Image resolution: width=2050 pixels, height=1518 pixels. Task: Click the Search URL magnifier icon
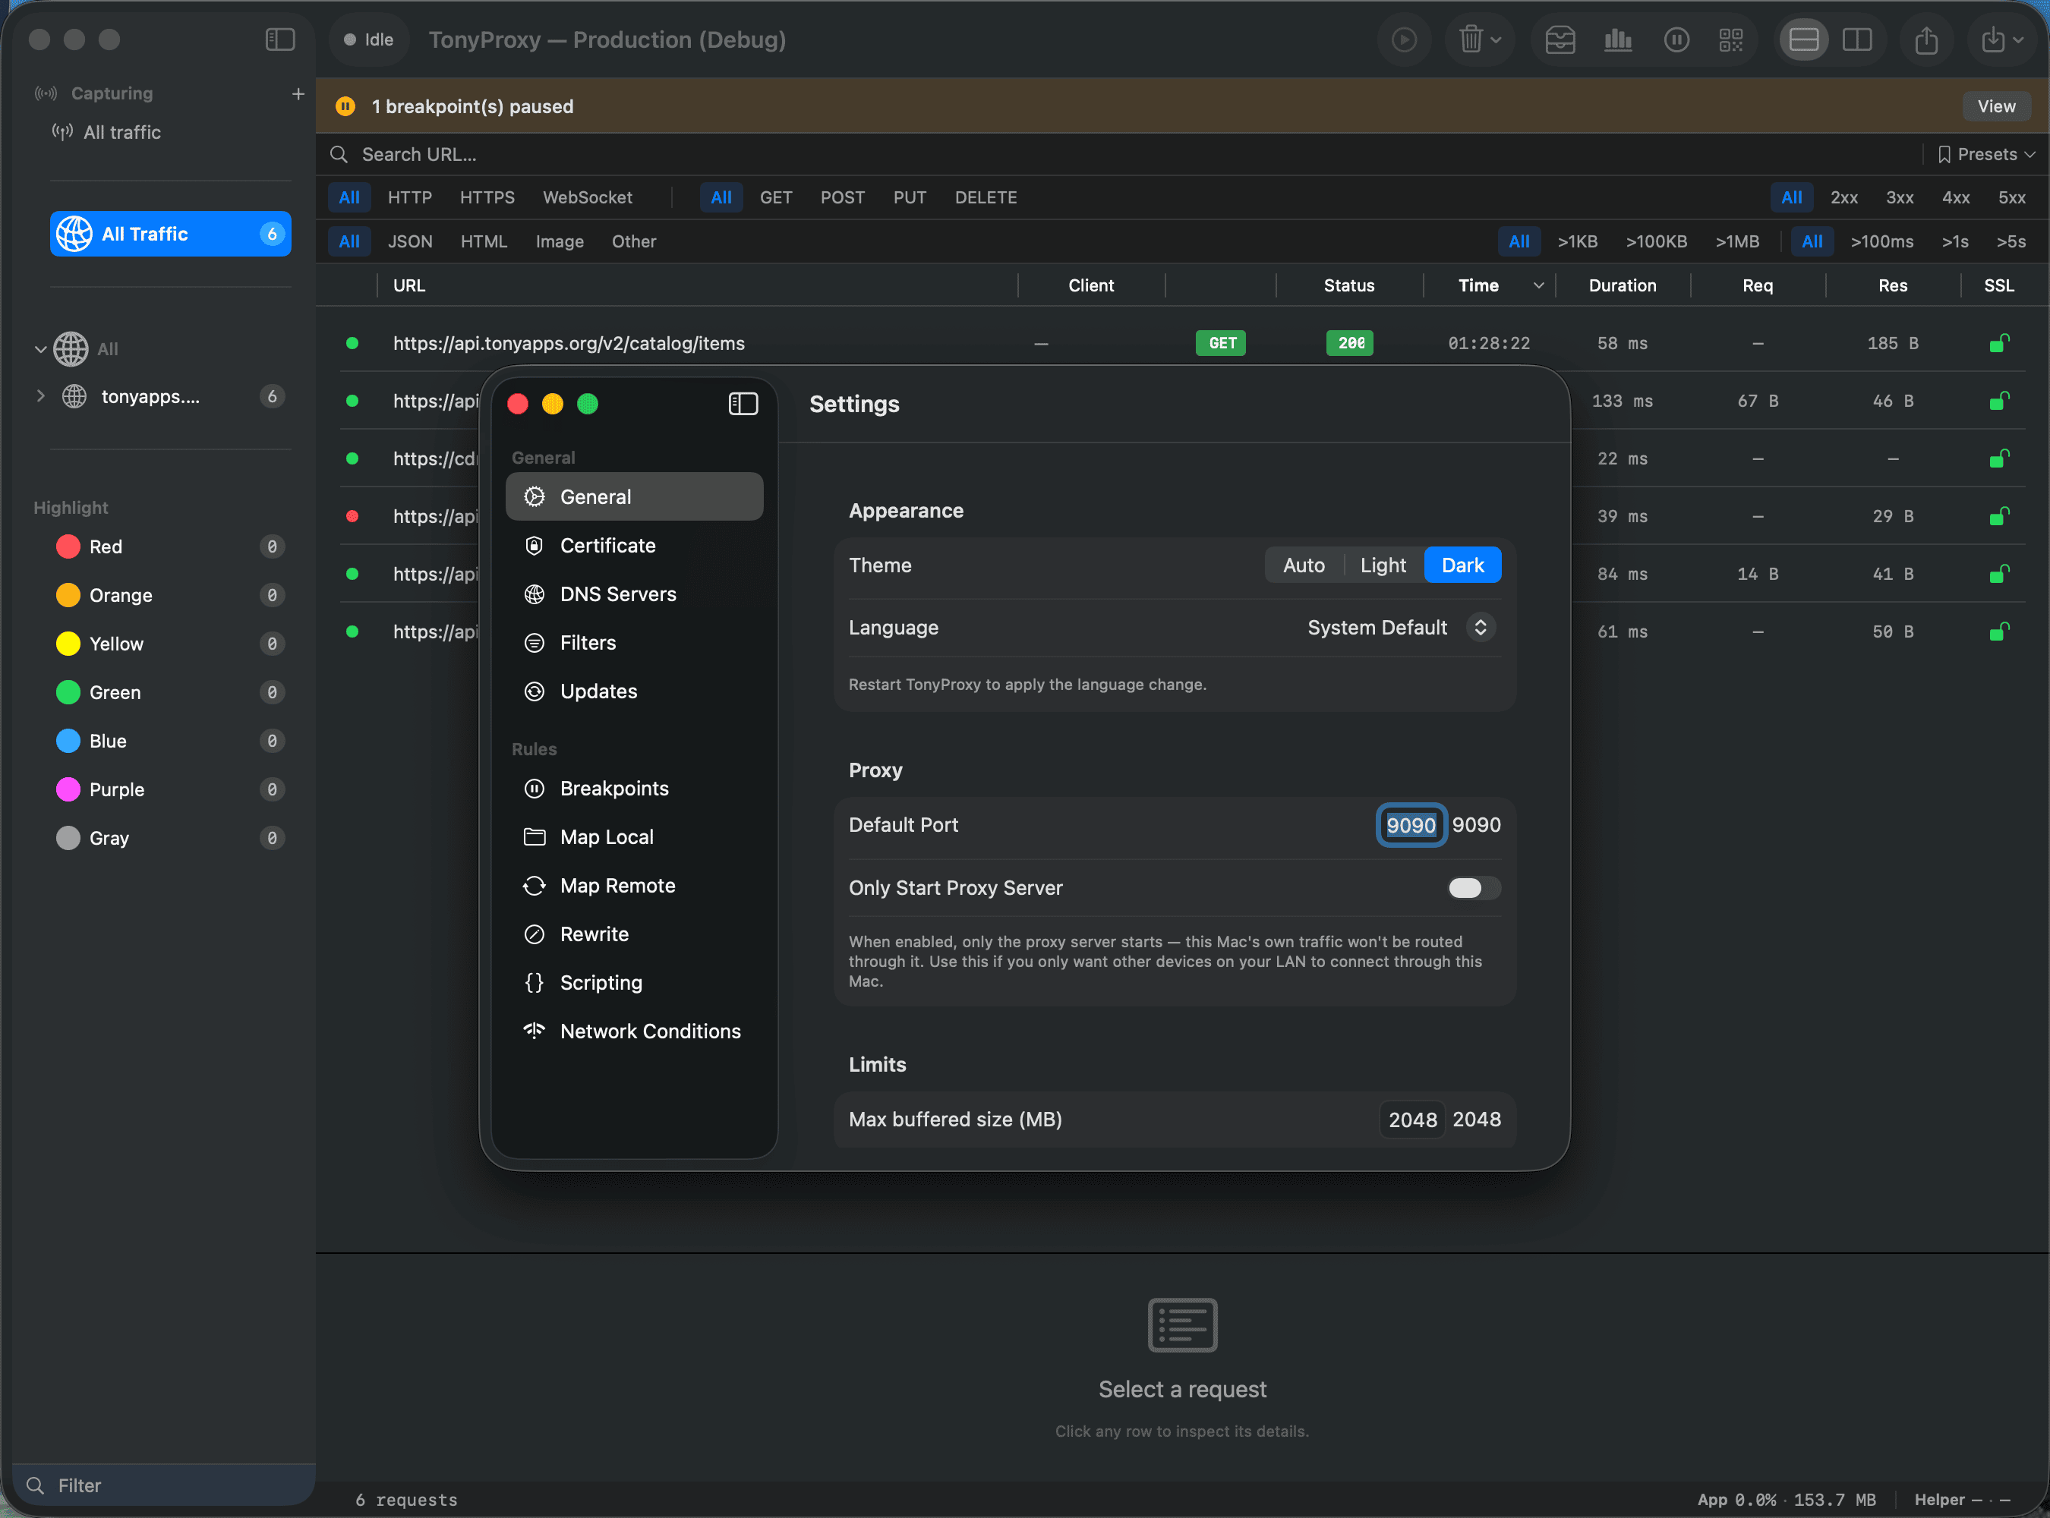click(339, 154)
